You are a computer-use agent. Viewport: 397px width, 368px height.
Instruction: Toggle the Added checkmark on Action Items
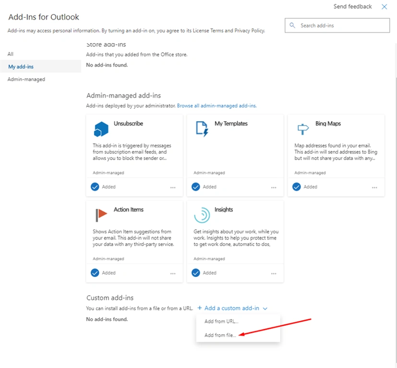[95, 273]
